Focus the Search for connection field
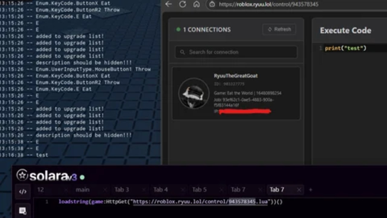 pyautogui.click(x=236, y=52)
